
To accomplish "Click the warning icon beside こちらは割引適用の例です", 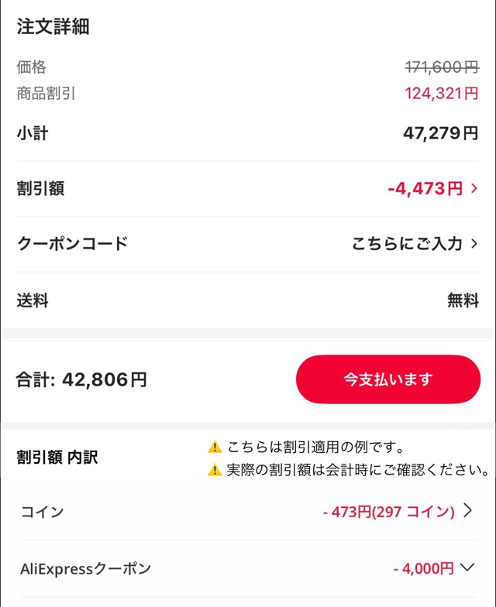I will 215,448.
